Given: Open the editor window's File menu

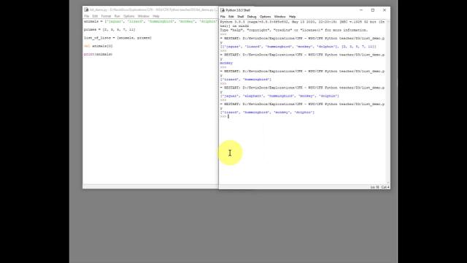Looking at the screenshot, I should [x=86, y=16].
